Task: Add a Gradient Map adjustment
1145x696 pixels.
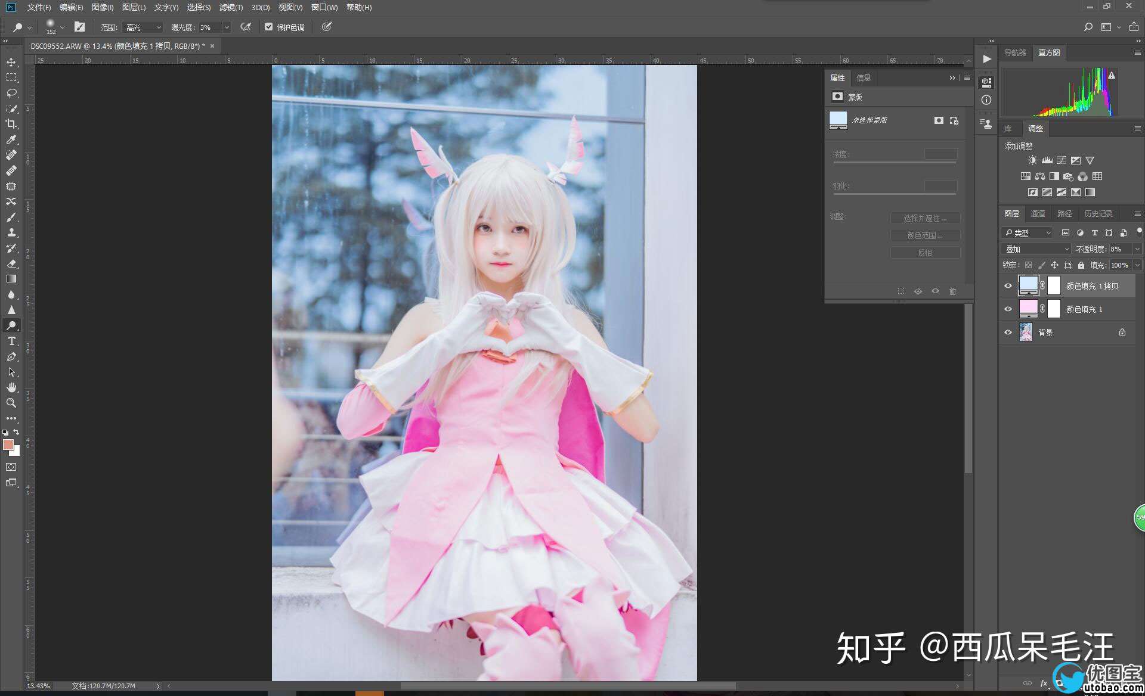Action: [1090, 192]
